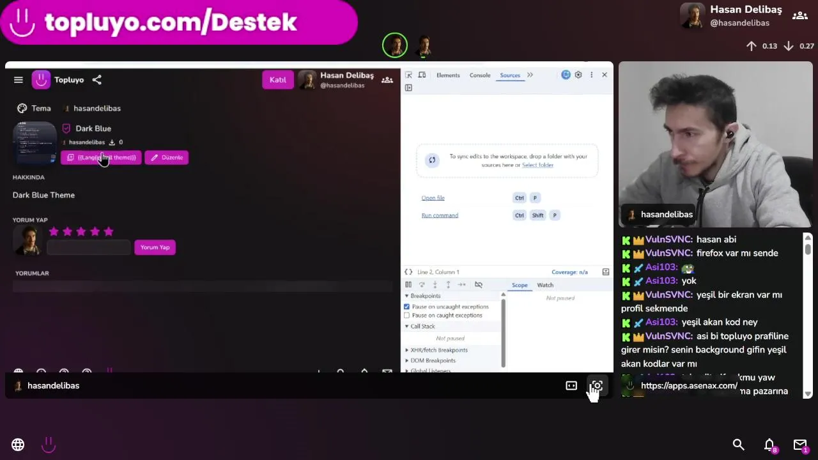The height and width of the screenshot is (460, 818).
Task: Click the step over icon in debugger
Action: point(422,285)
